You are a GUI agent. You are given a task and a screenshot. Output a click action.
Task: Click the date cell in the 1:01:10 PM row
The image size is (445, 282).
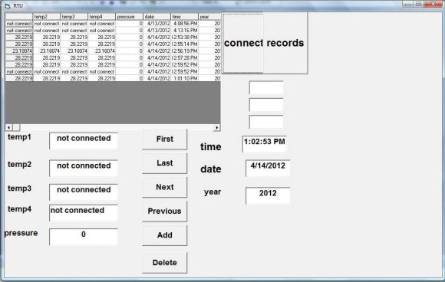[x=157, y=78]
